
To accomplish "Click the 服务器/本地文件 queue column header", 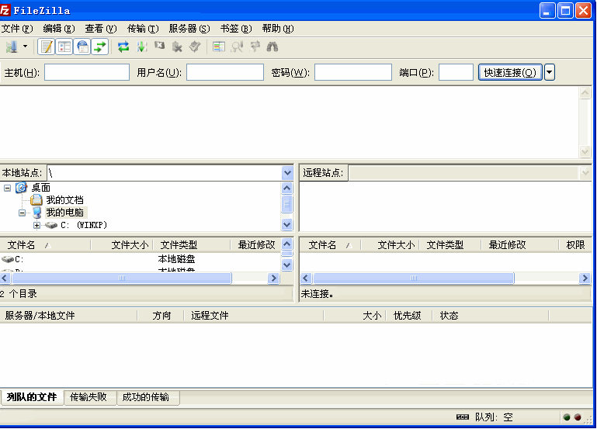I will click(68, 316).
